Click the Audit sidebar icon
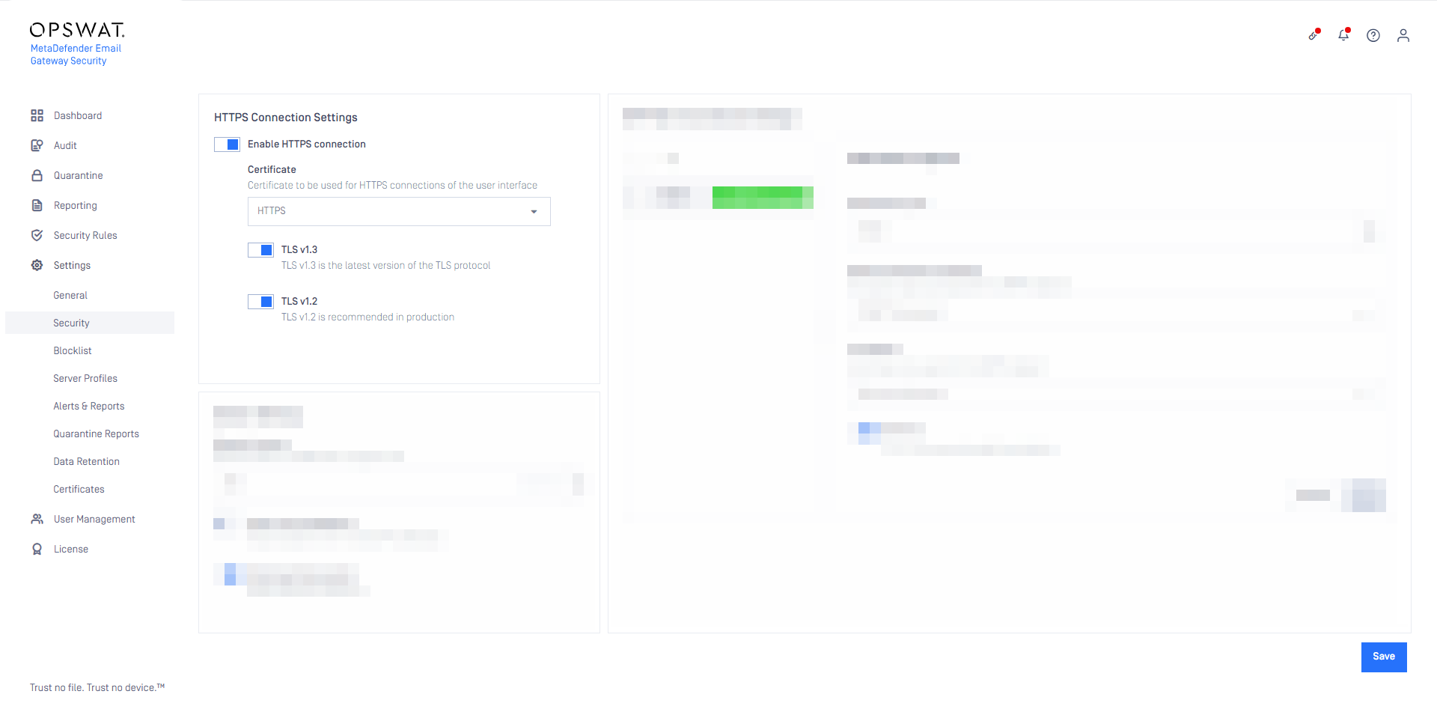The width and height of the screenshot is (1437, 715). (37, 145)
